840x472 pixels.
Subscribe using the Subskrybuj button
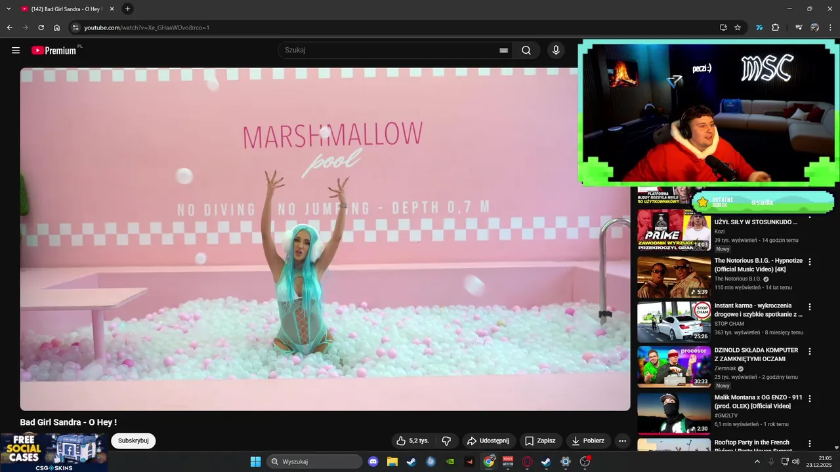133,441
